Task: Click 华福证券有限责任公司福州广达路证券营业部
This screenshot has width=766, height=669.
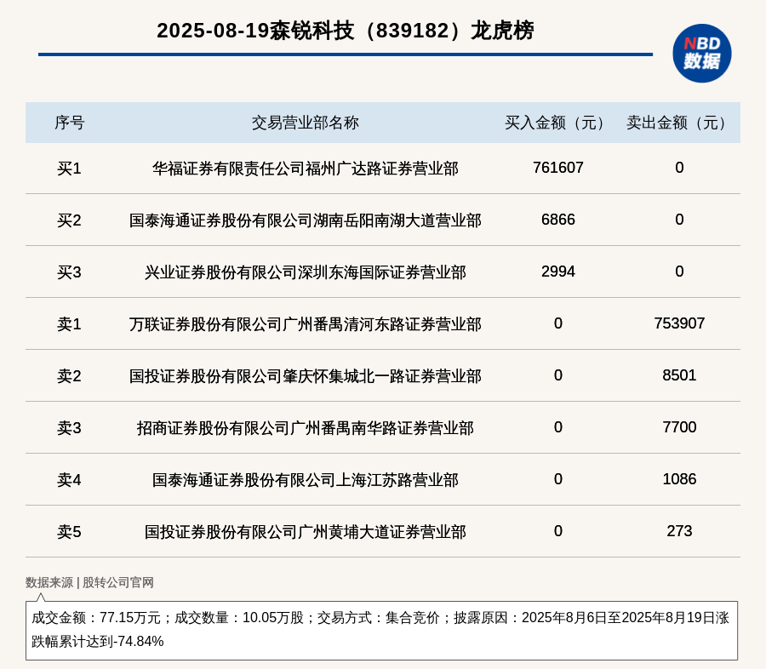Action: pyautogui.click(x=306, y=169)
